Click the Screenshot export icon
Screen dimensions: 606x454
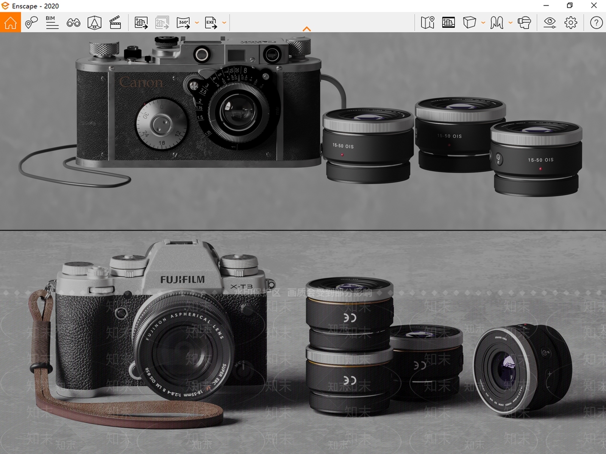[x=141, y=22]
